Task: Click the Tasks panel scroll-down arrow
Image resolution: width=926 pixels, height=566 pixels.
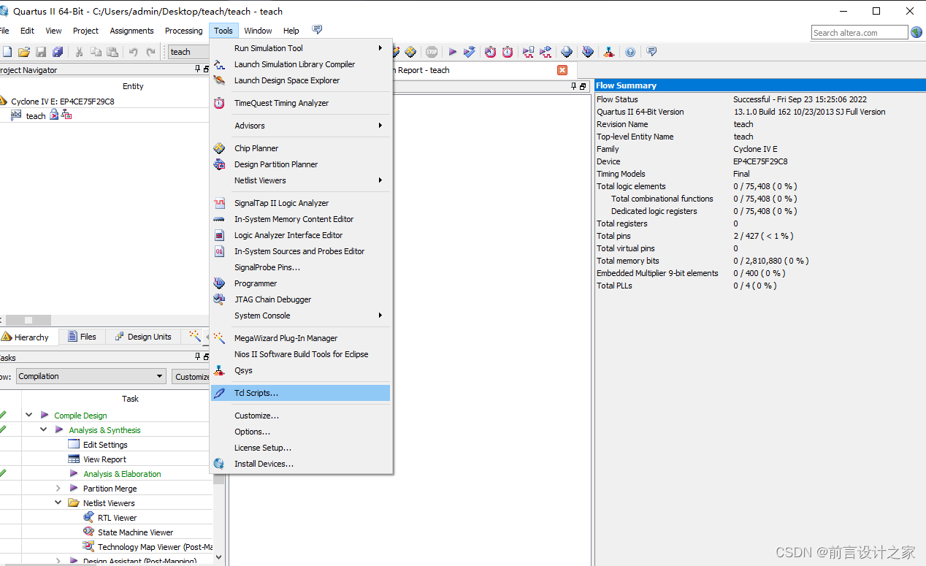Action: [218, 557]
